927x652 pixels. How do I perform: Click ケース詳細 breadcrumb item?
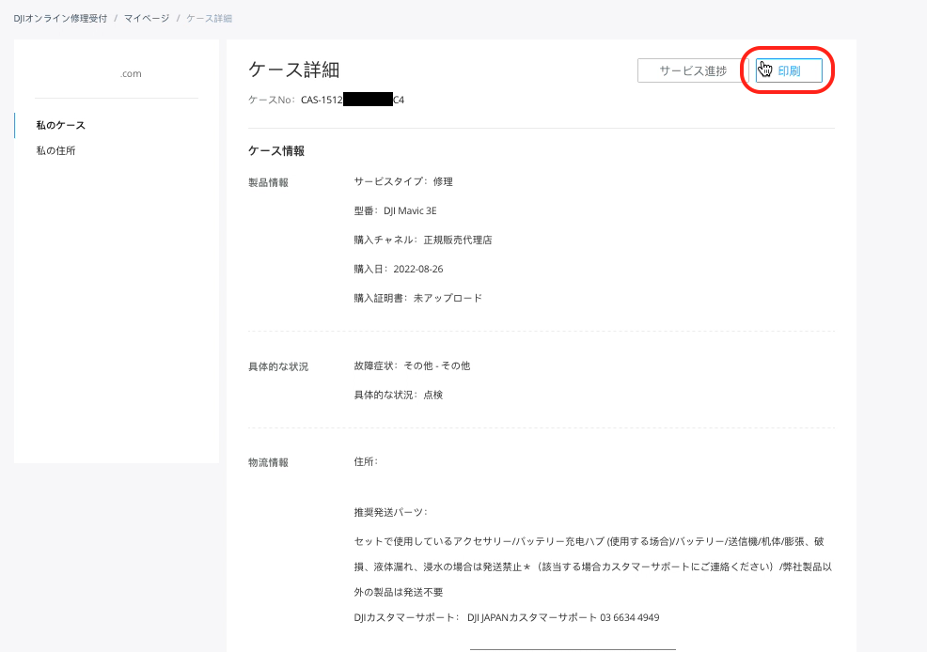pyautogui.click(x=209, y=18)
